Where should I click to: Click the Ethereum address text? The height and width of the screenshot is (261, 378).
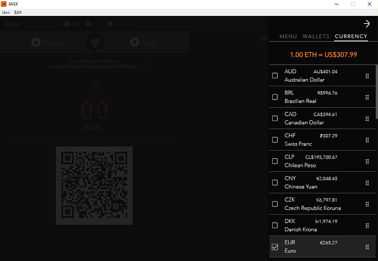[94, 66]
